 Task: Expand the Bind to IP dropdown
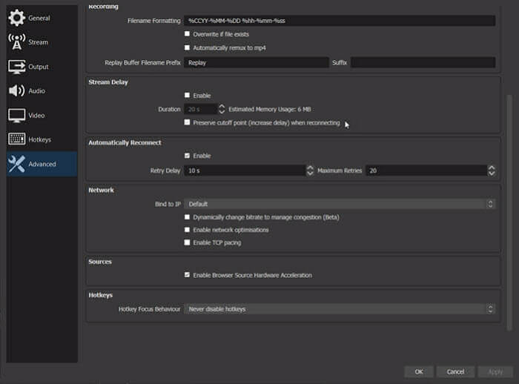(340, 203)
